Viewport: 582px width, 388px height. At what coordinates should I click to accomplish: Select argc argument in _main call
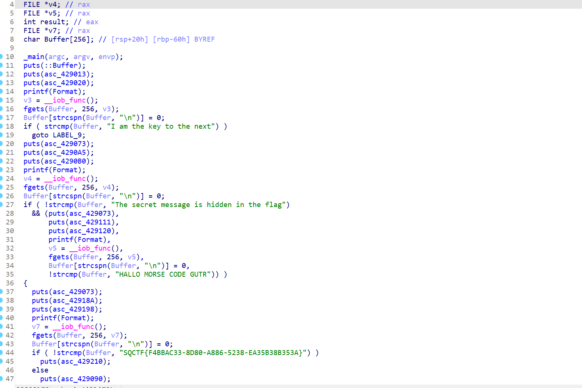[x=57, y=57]
